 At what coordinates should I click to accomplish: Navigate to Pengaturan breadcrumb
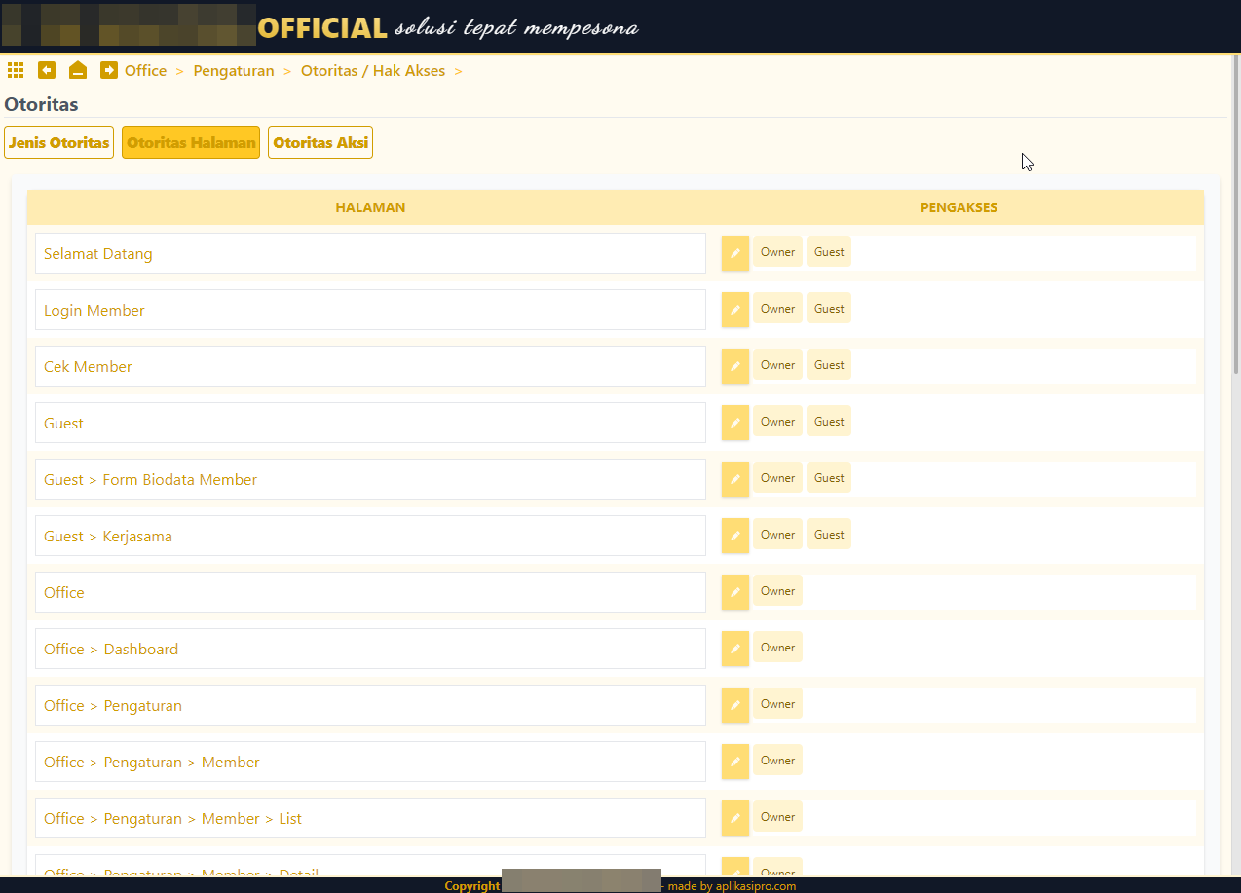point(234,71)
